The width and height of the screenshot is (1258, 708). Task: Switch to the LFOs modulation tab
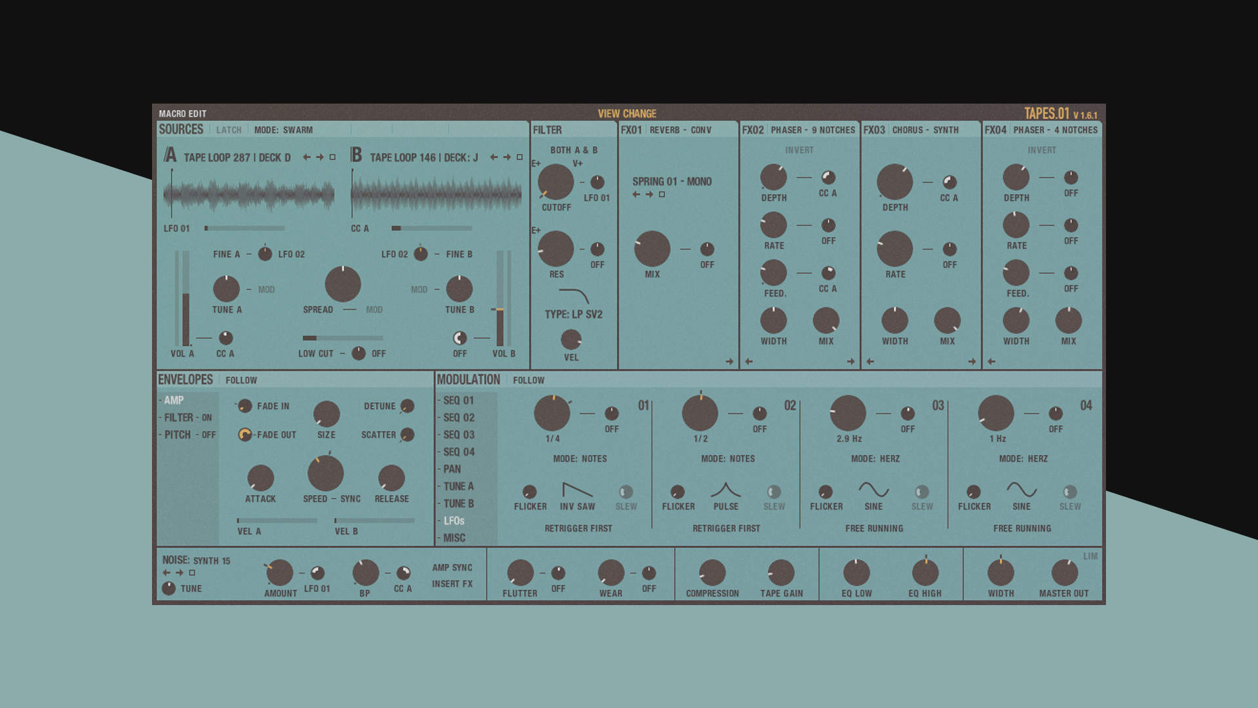click(x=456, y=521)
